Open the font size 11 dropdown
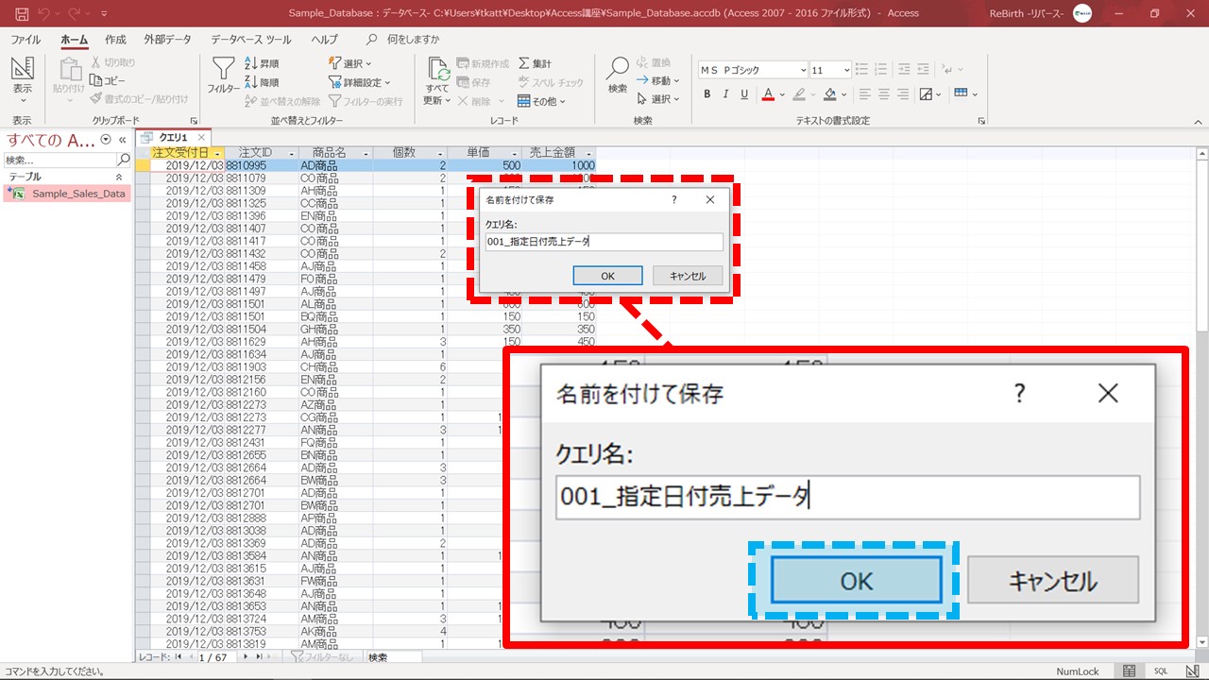The height and width of the screenshot is (680, 1209). pos(846,70)
